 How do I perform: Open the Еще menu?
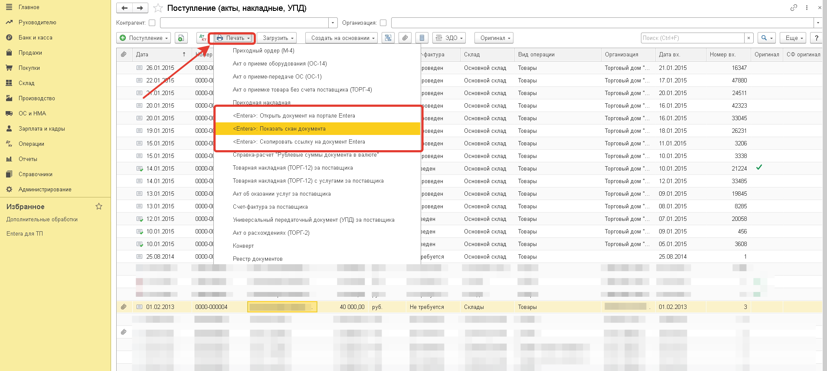click(x=793, y=38)
